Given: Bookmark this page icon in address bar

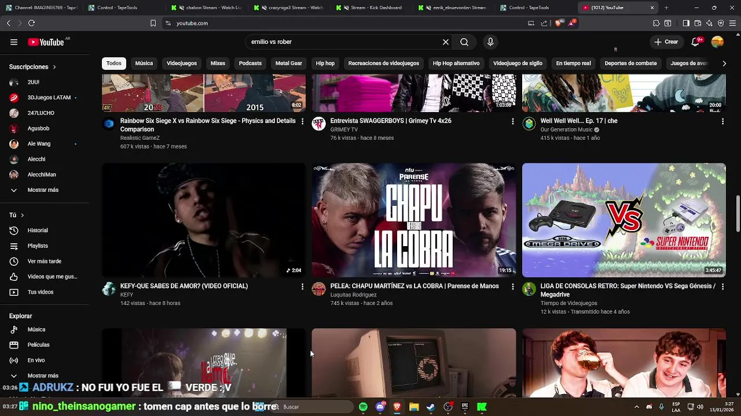Looking at the screenshot, I should click(x=153, y=23).
